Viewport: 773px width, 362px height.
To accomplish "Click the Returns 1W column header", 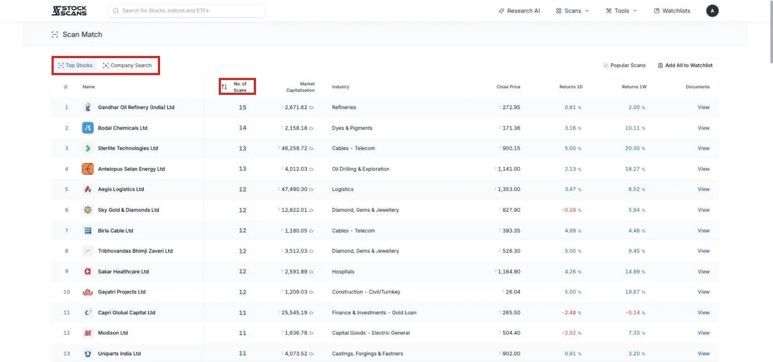I will [634, 87].
